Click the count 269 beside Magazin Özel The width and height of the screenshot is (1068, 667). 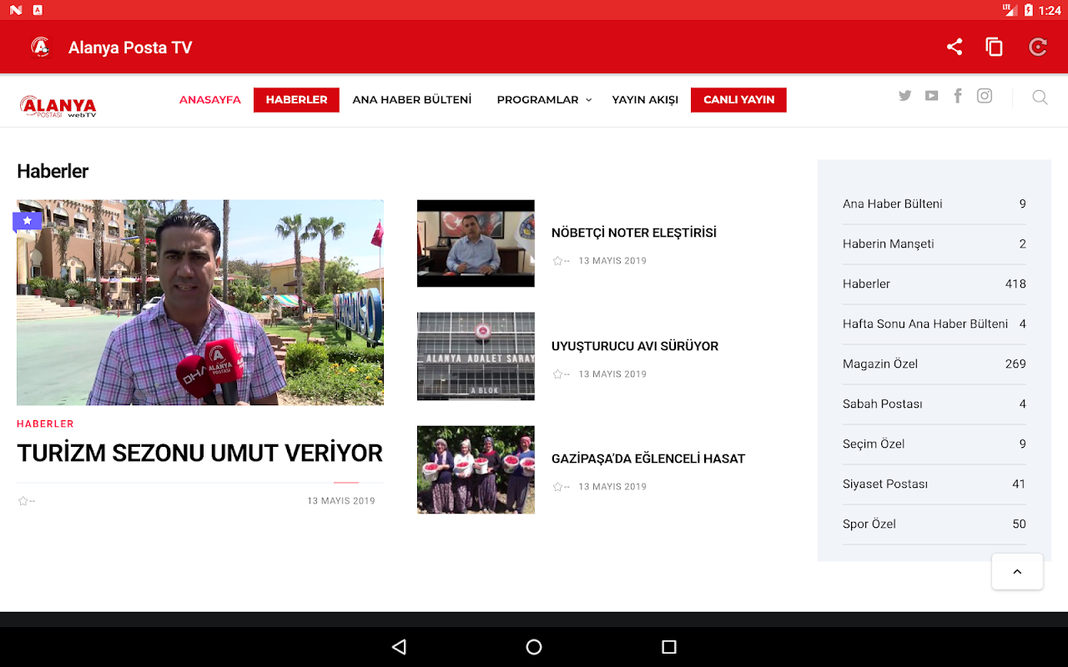tap(1015, 364)
